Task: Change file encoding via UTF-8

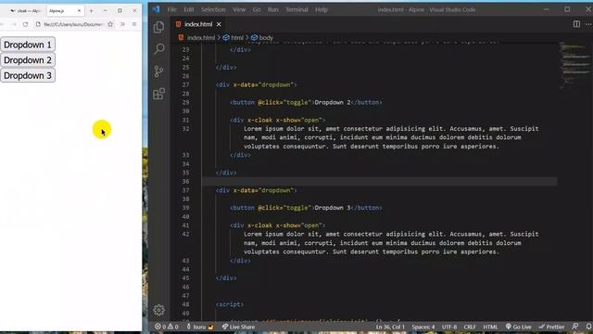Action: tap(449, 327)
